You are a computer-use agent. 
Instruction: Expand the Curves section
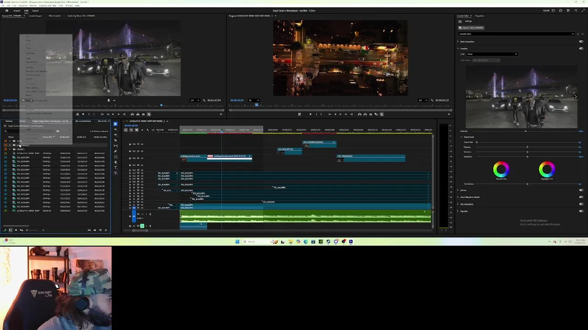[458, 190]
